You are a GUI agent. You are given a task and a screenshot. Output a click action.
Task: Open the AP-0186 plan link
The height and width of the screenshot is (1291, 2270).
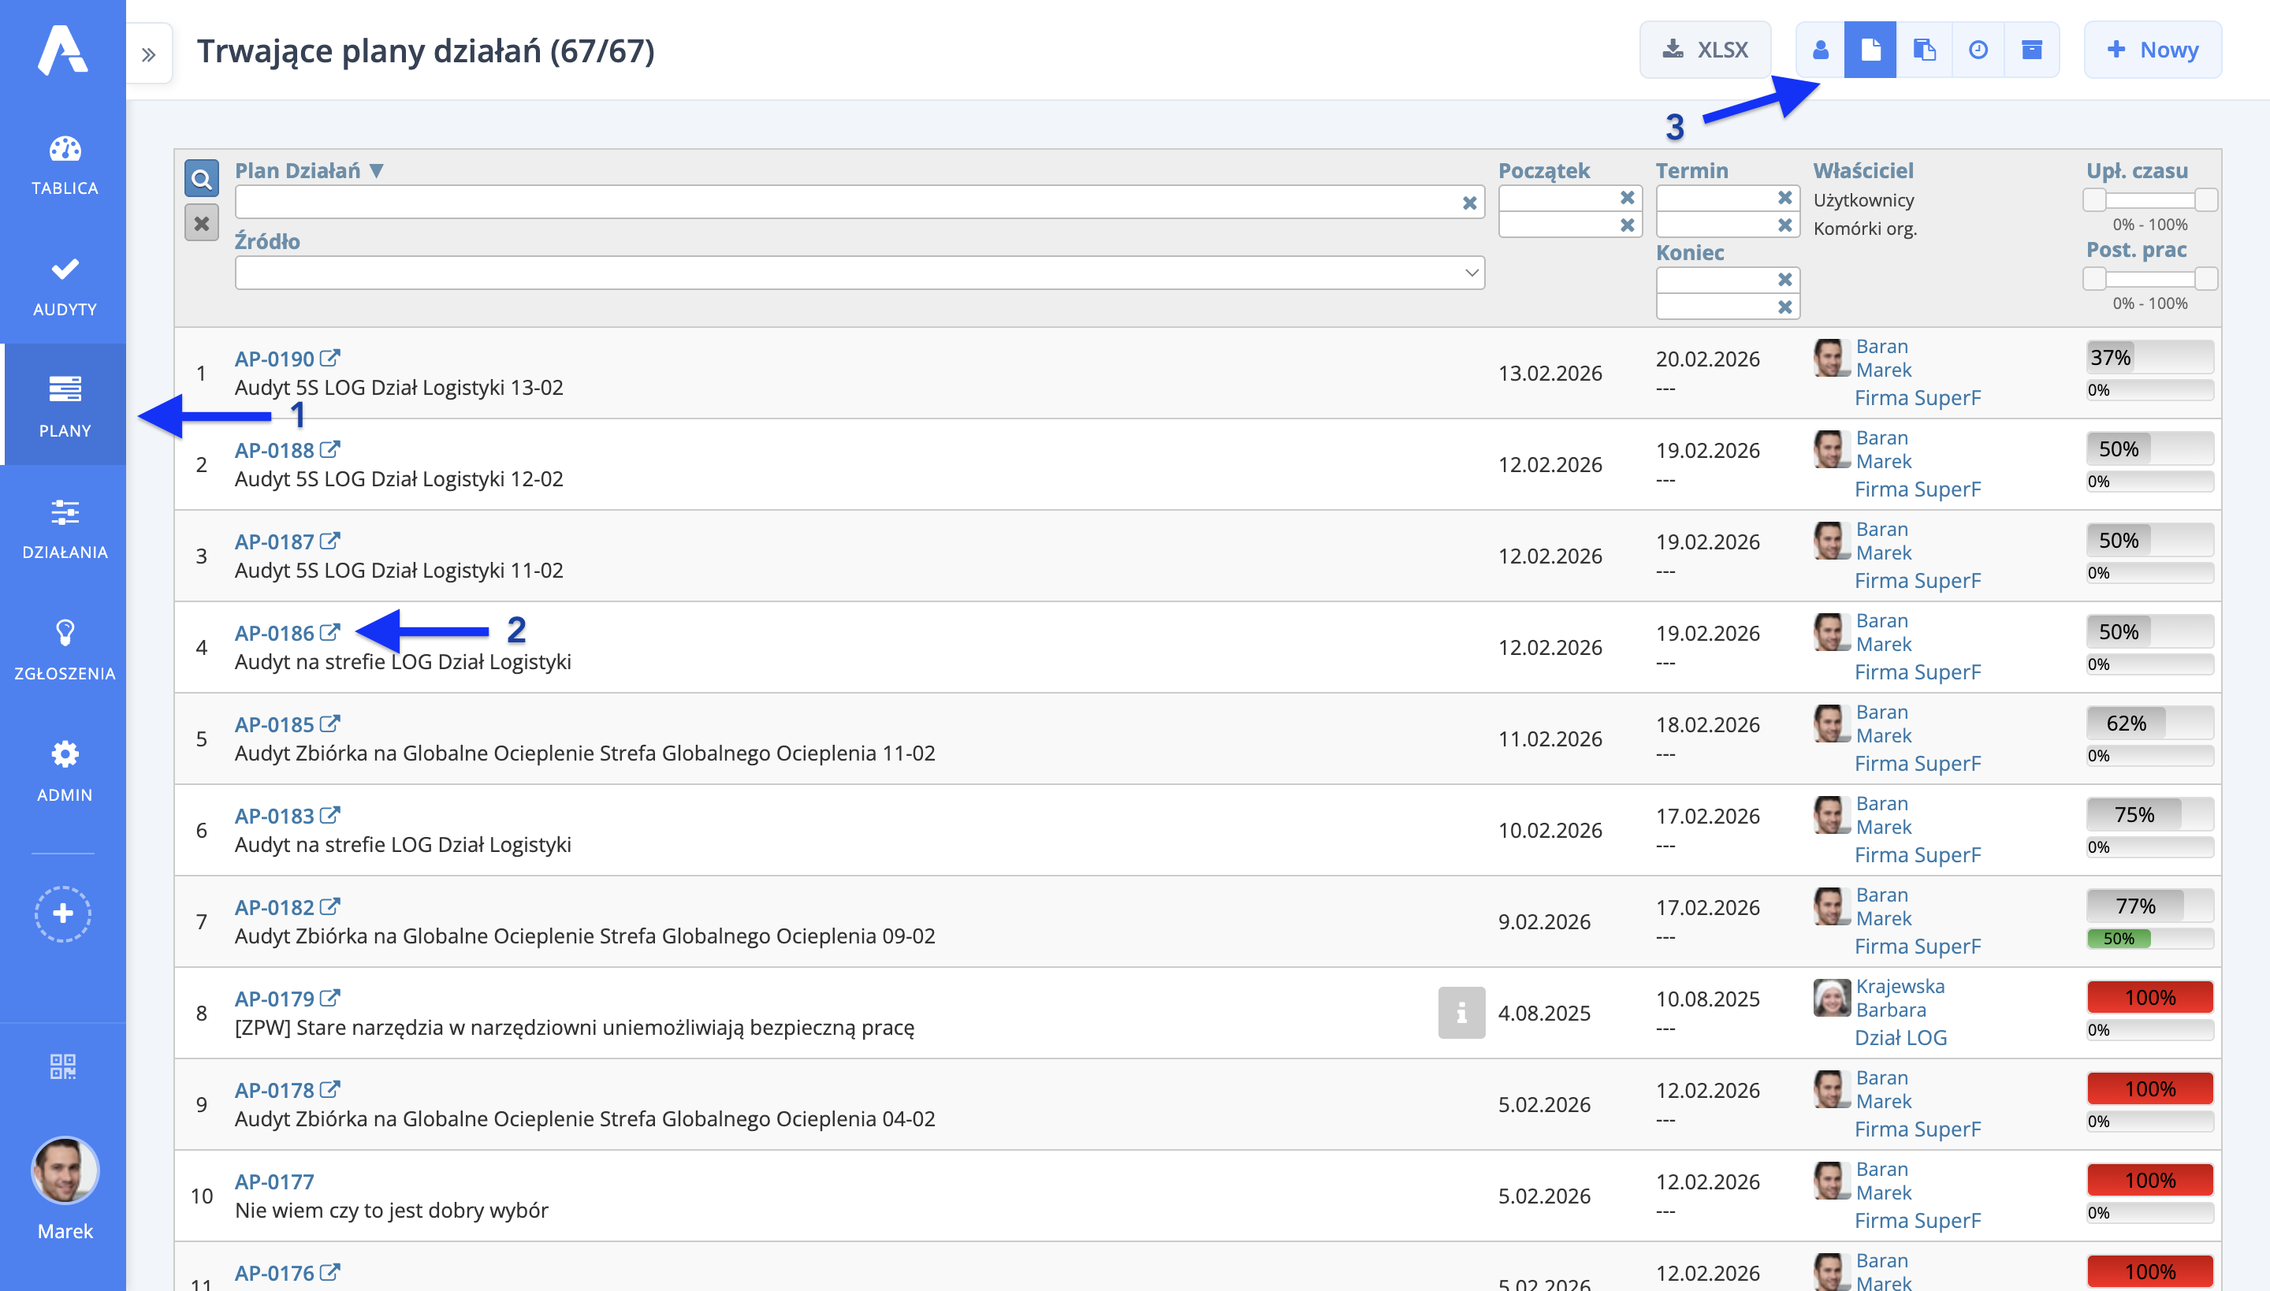coord(274,633)
